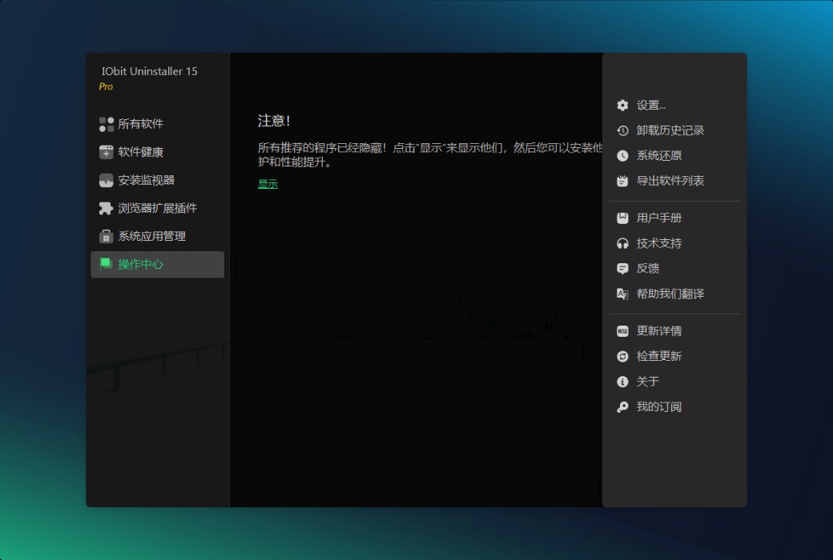The height and width of the screenshot is (560, 833).
Task: Click the 检查更新 refresh icon
Action: click(x=622, y=356)
